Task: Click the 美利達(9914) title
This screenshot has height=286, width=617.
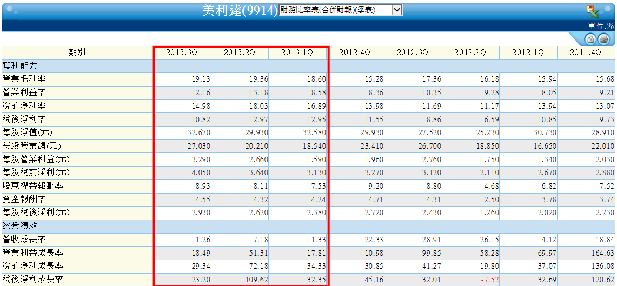Action: pos(240,11)
